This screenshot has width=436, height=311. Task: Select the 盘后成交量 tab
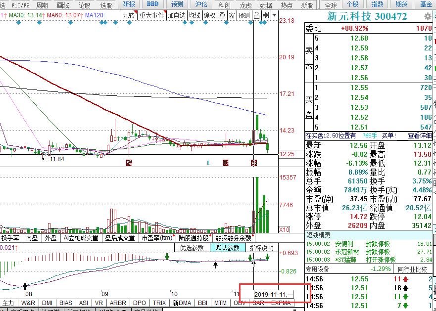[x=120, y=238]
